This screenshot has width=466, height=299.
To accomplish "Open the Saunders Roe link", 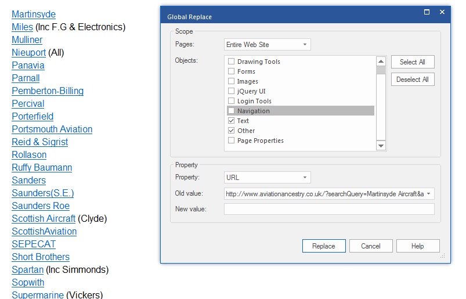I will 41,206.
